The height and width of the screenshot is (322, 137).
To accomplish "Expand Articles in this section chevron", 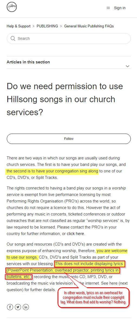I will pyautogui.click(x=128, y=66).
